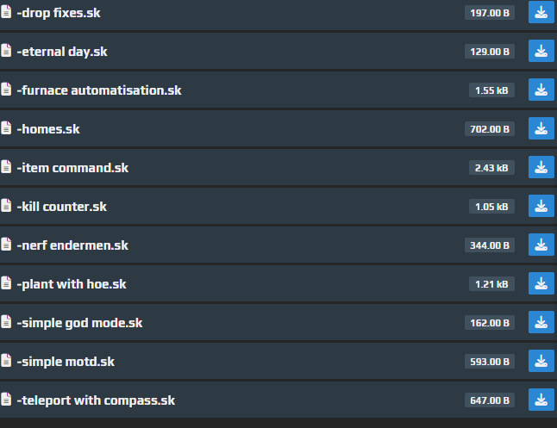
Task: Download the -simple god mode.sk file
Action: tap(541, 322)
